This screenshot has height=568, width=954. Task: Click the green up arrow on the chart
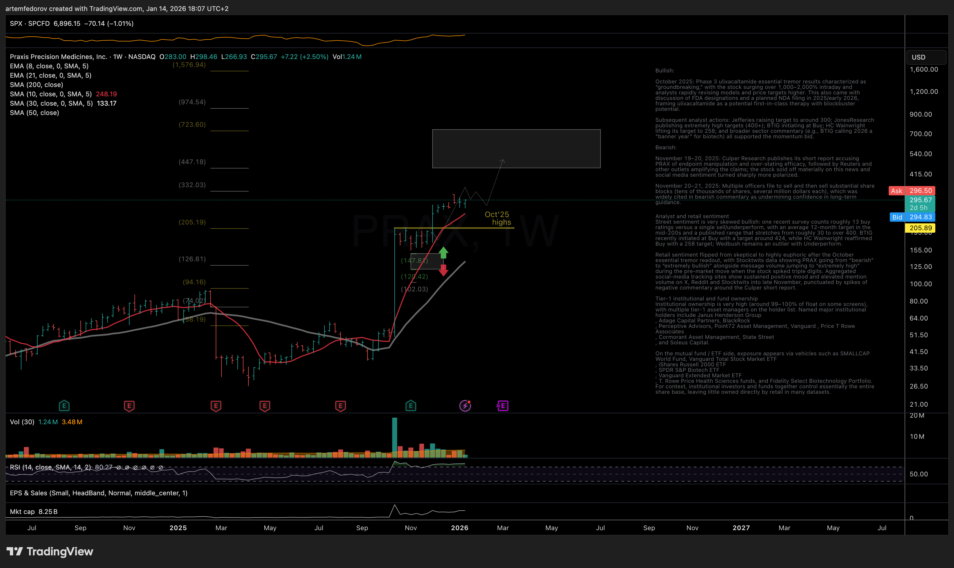click(x=443, y=252)
